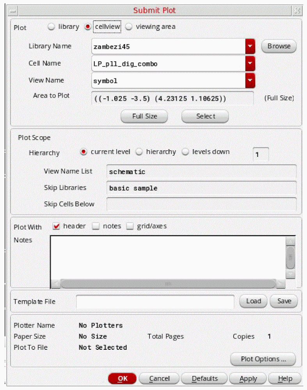Select the cellview plot radio button
The height and width of the screenshot is (390, 307).
pos(88,27)
